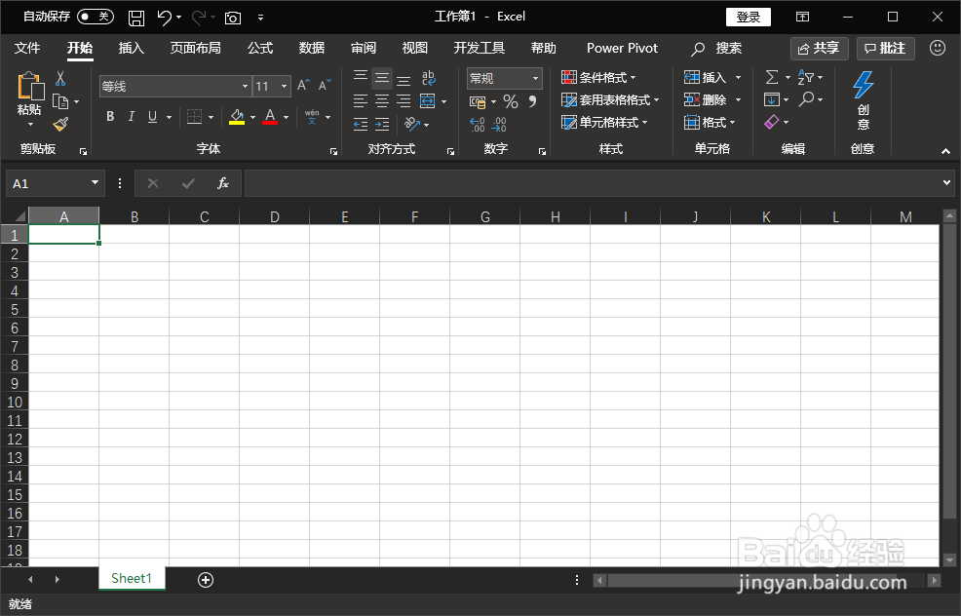
Task: Toggle Italic formatting
Action: click(x=132, y=116)
